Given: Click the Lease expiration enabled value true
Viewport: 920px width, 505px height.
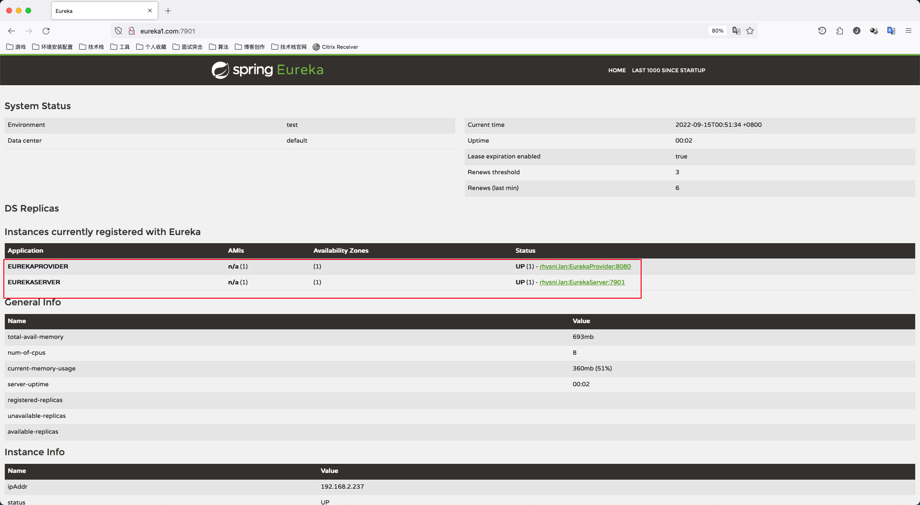Looking at the screenshot, I should click(681, 156).
